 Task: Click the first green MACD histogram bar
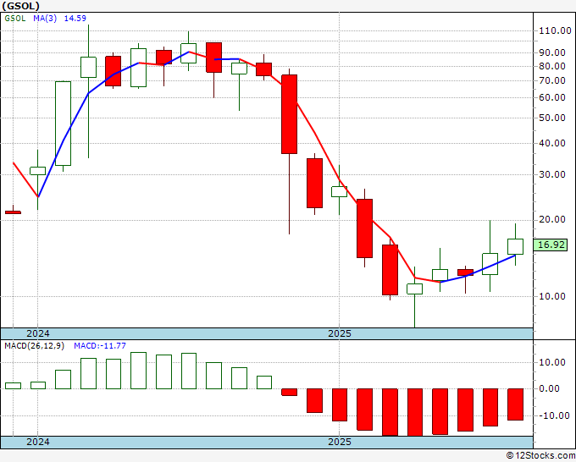click(13, 386)
